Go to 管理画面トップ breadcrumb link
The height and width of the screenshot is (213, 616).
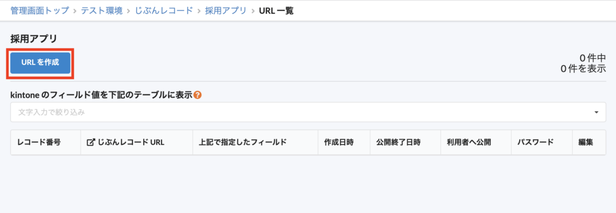coord(39,11)
